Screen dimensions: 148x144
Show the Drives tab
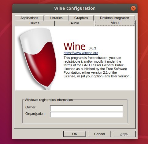pyautogui.click(x=35, y=23)
